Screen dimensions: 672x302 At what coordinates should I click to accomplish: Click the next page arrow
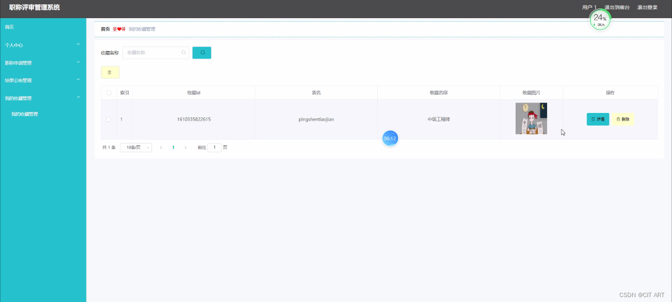[x=185, y=147]
